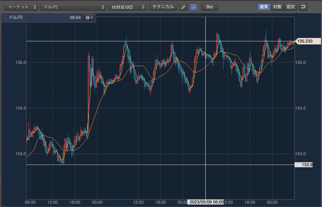Open the 15分足/3日 timeframe dropdown
This screenshot has height=207, width=322.
click(127, 7)
